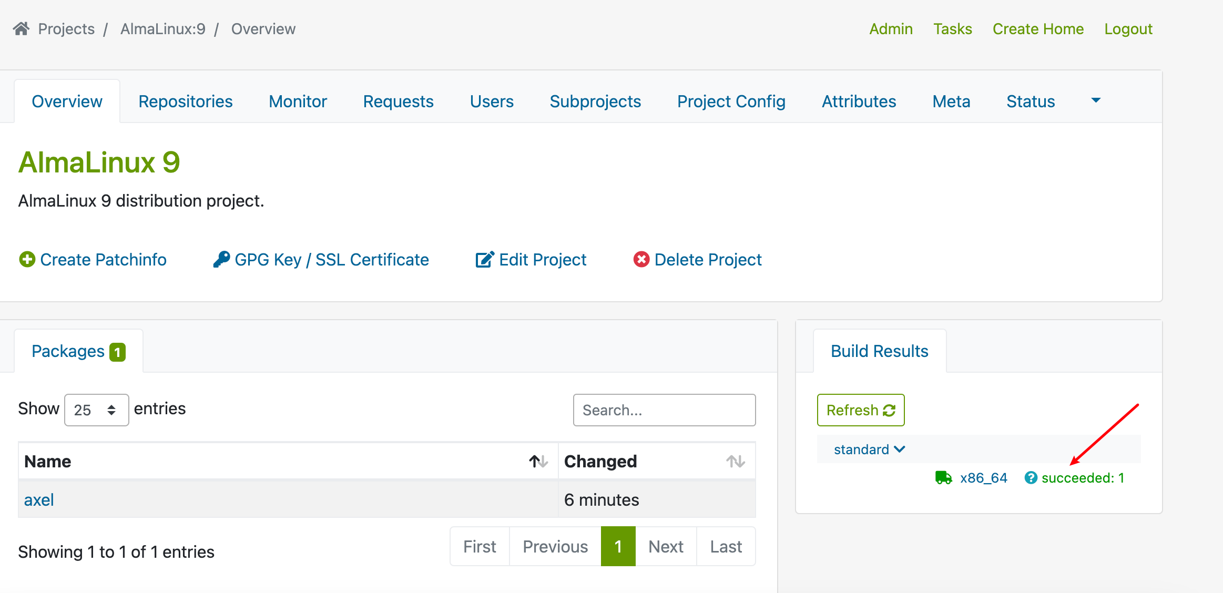1223x593 pixels.
Task: Open the Users tab
Action: 492,101
